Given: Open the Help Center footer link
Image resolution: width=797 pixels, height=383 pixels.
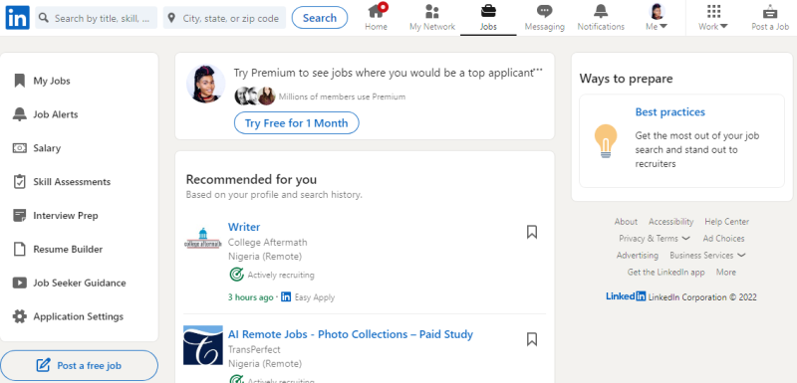Looking at the screenshot, I should (x=727, y=222).
